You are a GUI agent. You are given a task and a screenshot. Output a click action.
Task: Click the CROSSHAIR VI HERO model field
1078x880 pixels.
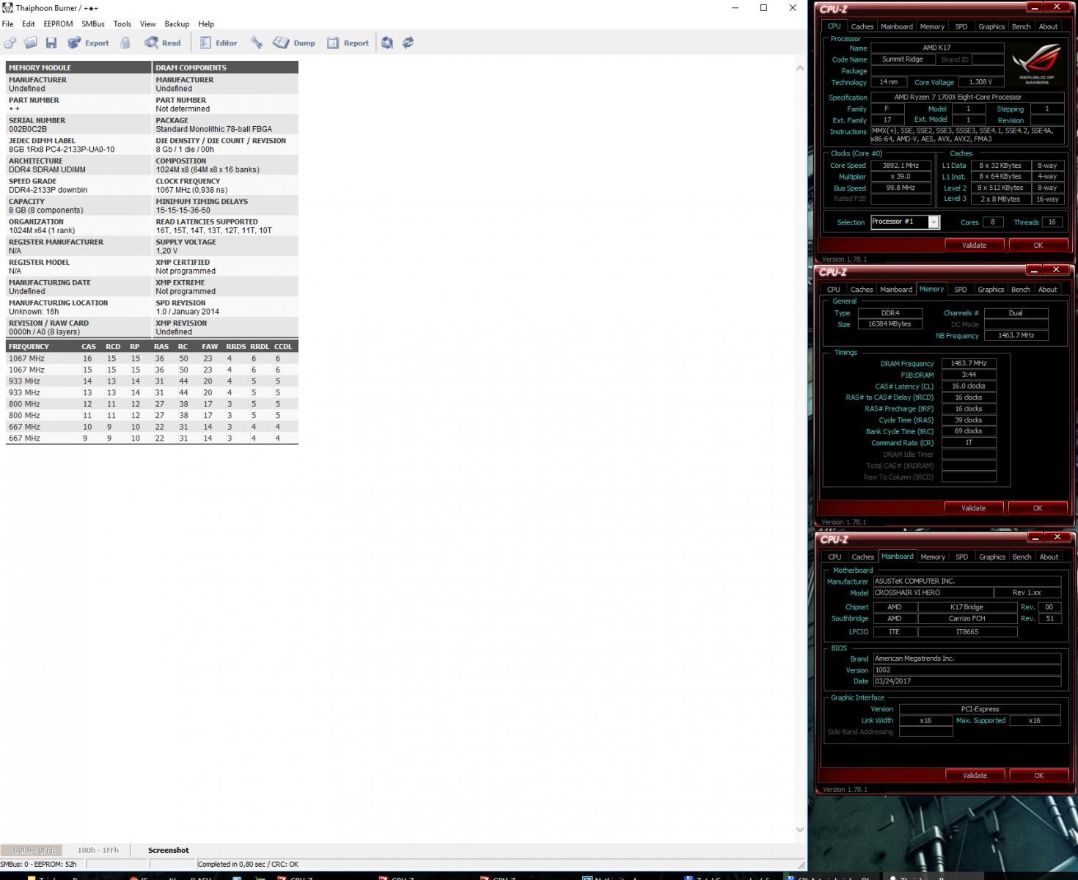click(933, 593)
